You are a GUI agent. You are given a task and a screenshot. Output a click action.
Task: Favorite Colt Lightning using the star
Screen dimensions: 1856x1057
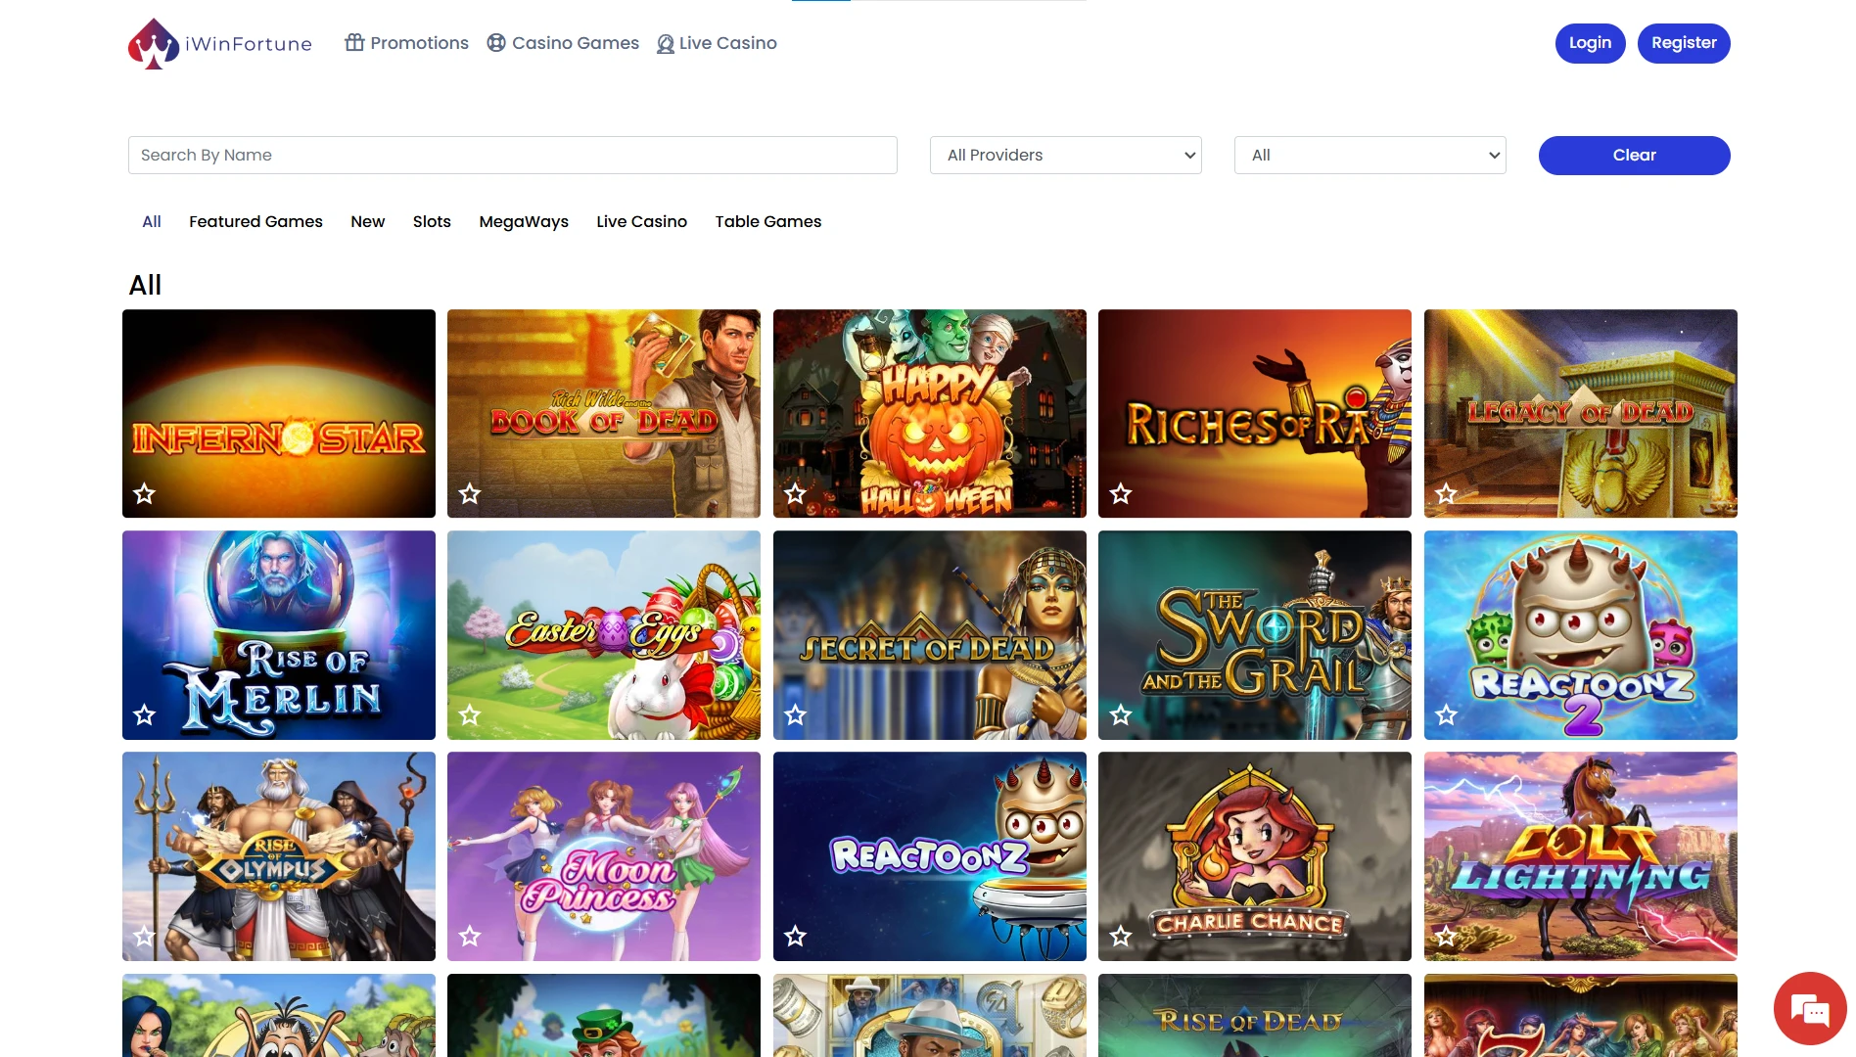tap(1447, 937)
